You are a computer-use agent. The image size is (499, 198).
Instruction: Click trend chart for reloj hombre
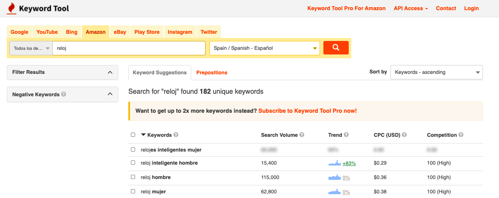334,178
